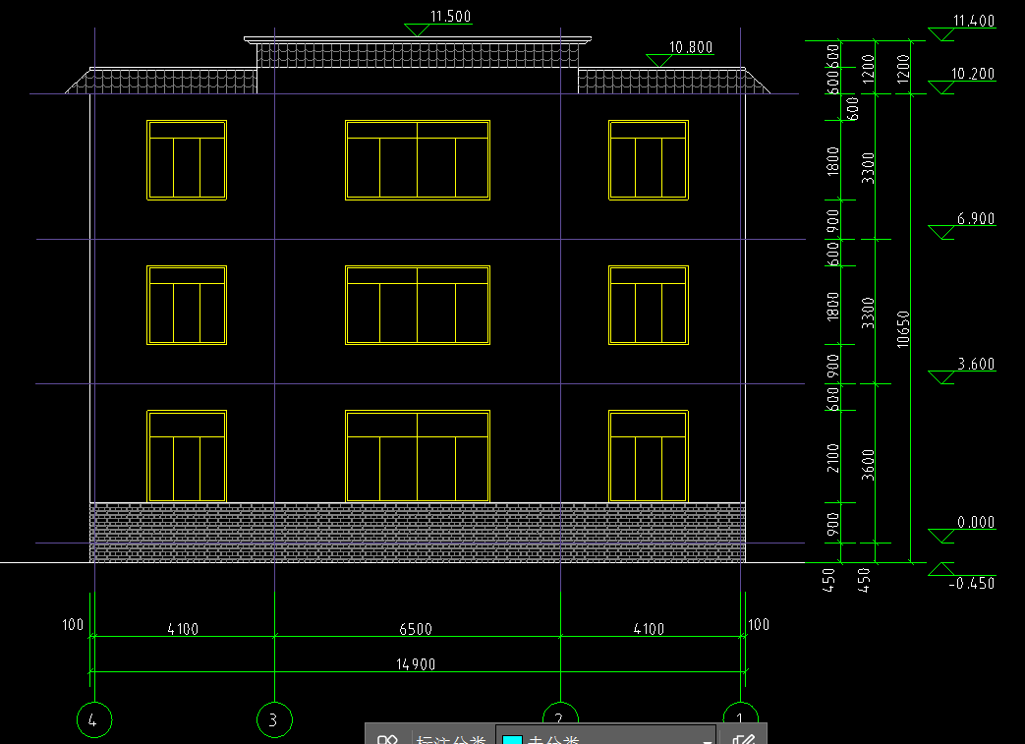Select the -0.450 elevation marker text

click(x=971, y=583)
